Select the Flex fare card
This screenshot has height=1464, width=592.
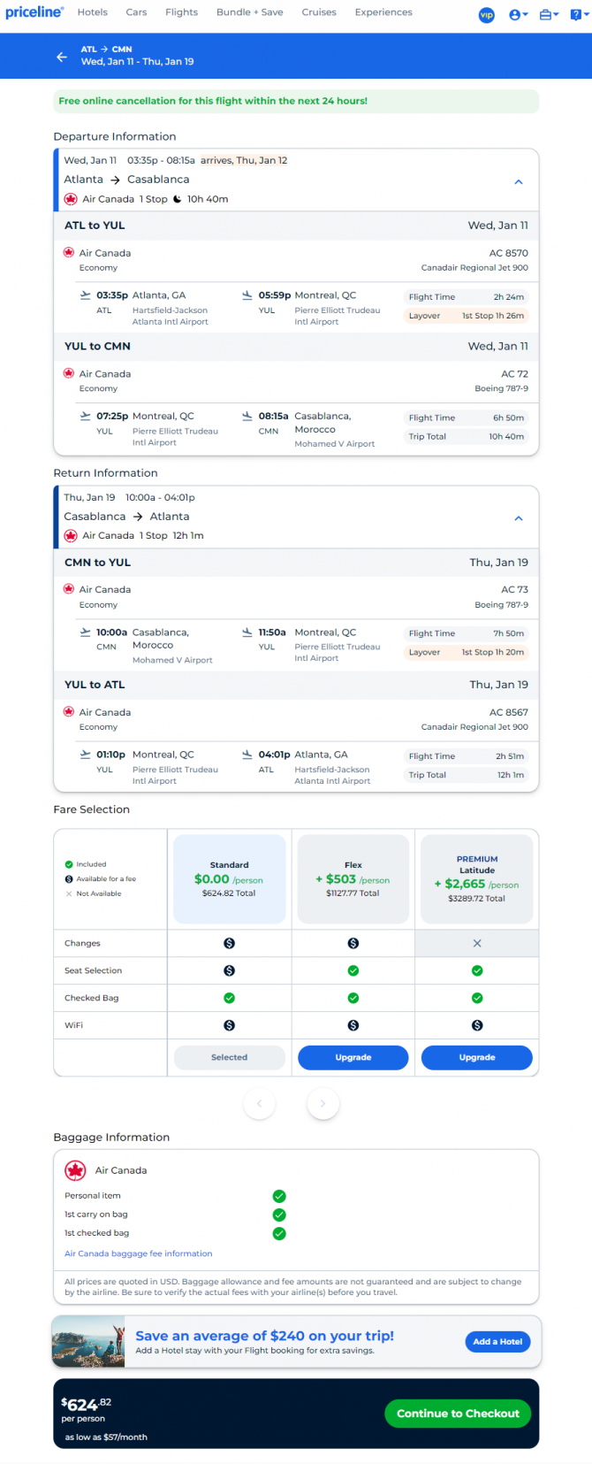[x=353, y=878]
